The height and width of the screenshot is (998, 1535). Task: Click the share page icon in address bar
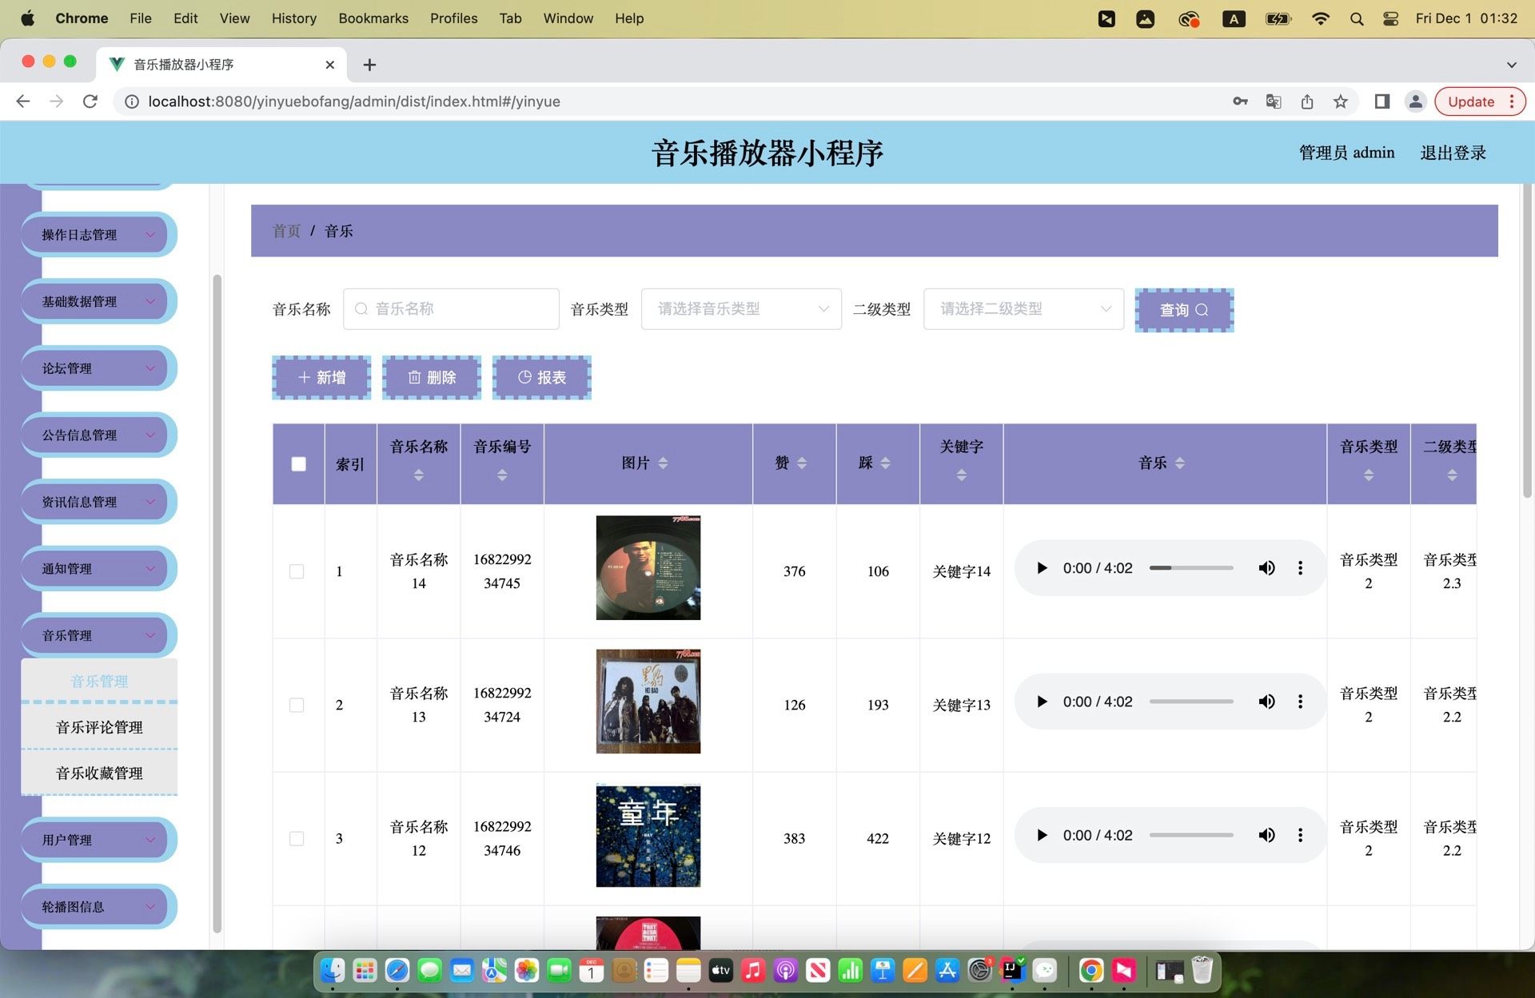click(x=1307, y=101)
